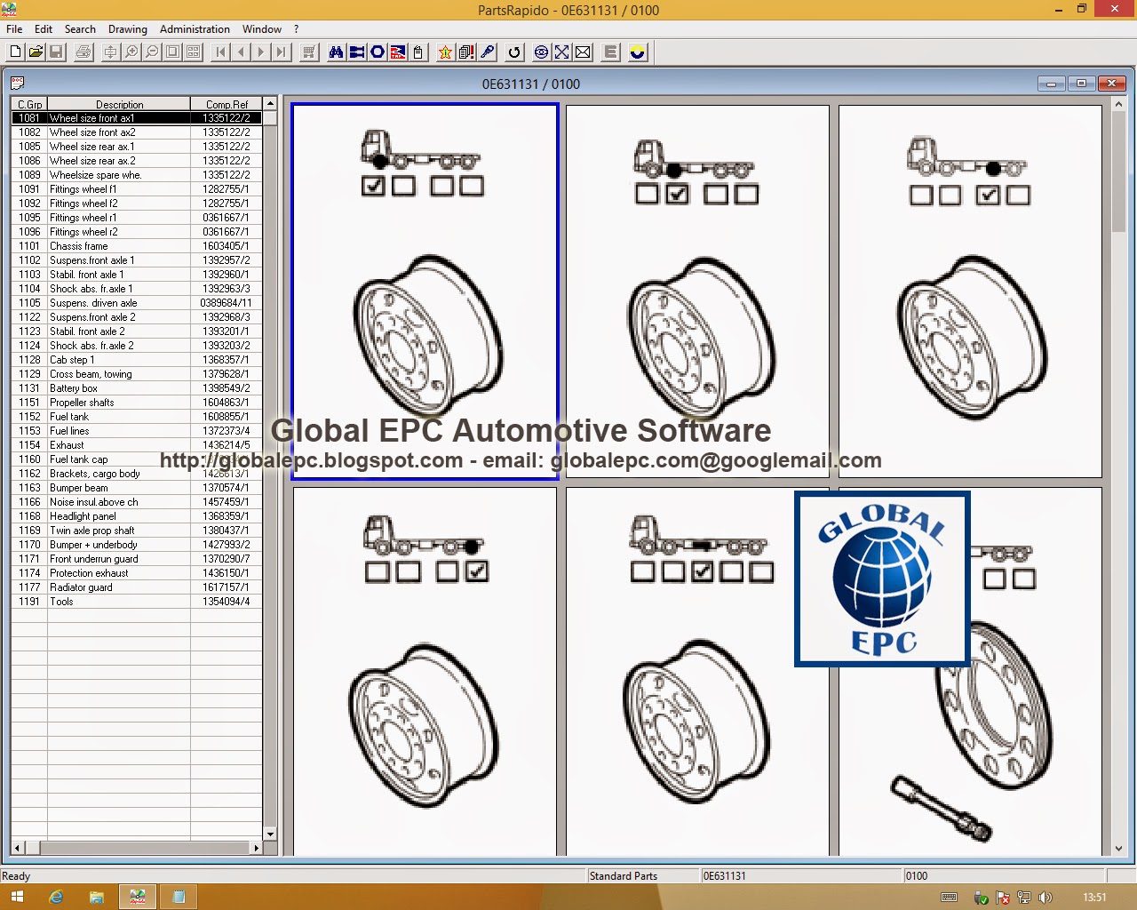
Task: Select the second axle wheel thumbnail
Action: 697,291
